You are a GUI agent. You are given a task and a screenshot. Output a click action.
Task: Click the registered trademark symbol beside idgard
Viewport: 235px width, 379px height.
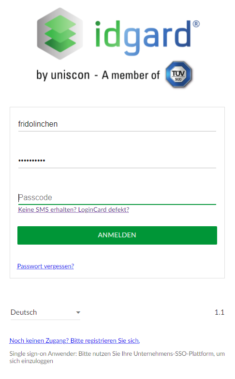196,24
